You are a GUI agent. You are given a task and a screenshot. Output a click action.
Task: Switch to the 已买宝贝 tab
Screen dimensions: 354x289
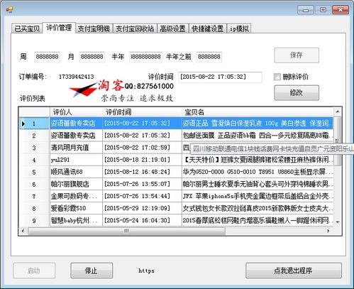(27, 28)
